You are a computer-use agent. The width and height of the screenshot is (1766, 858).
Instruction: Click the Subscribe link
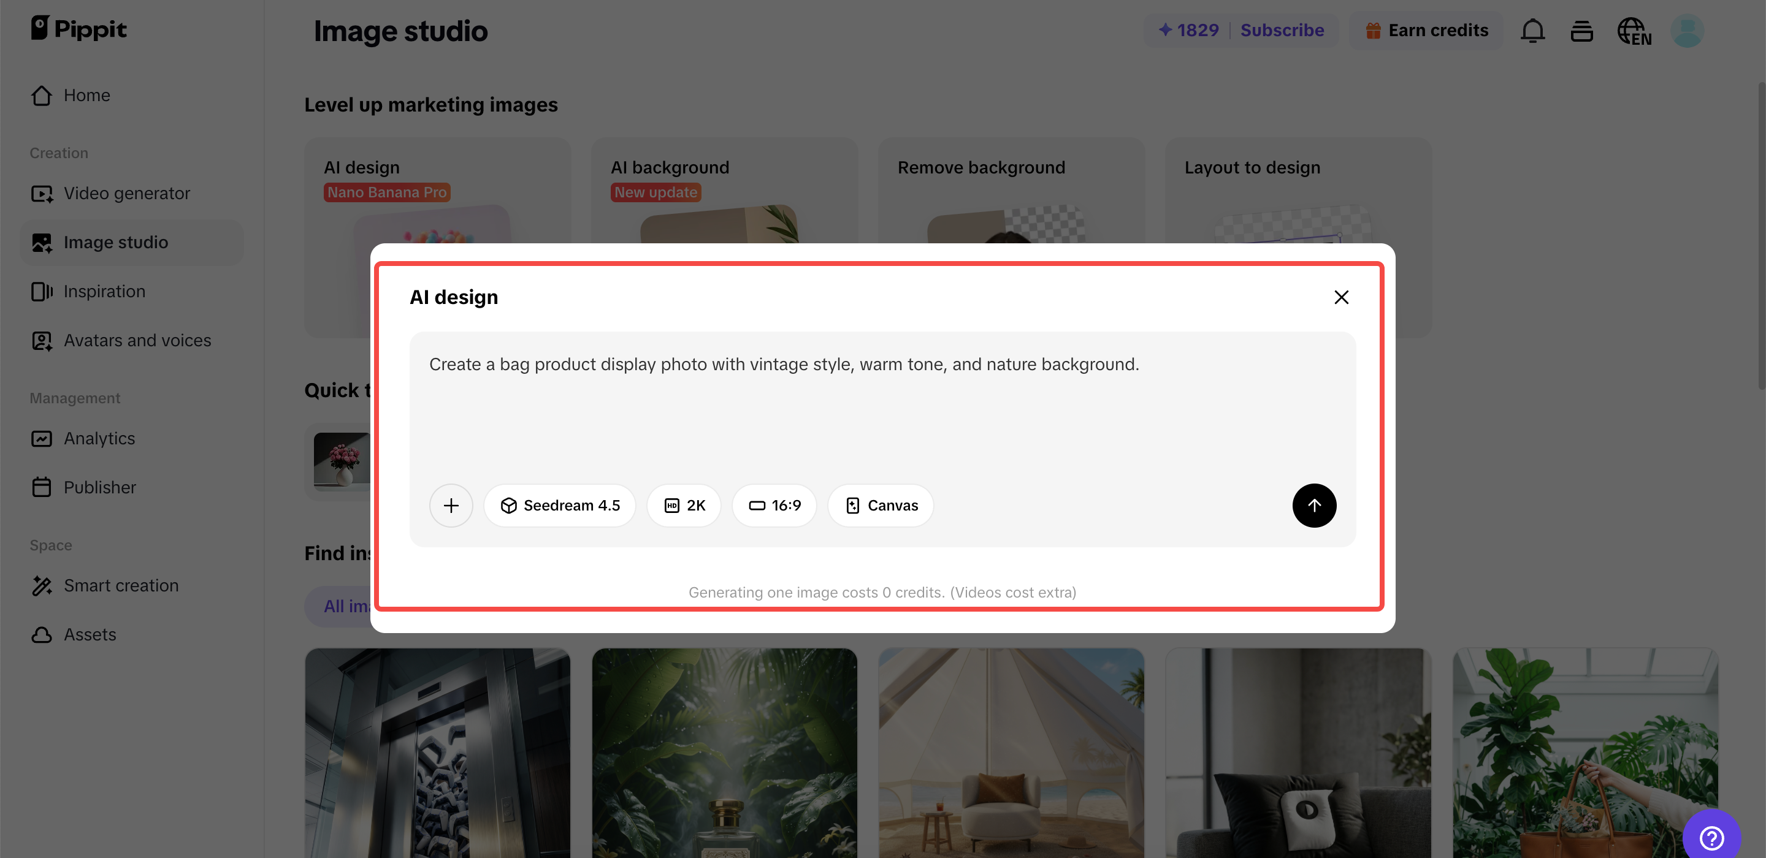(1282, 30)
